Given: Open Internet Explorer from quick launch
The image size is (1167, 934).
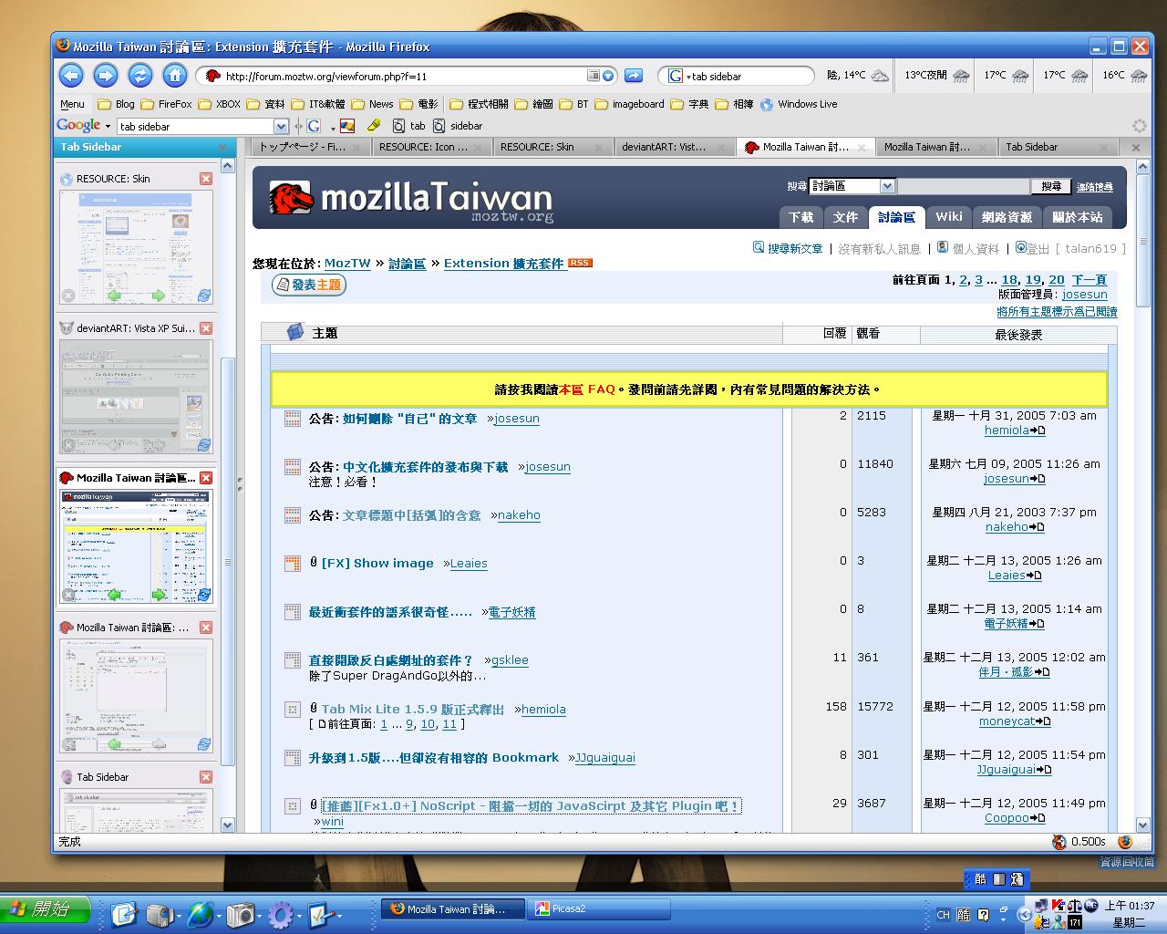Looking at the screenshot, I should coord(199,913).
